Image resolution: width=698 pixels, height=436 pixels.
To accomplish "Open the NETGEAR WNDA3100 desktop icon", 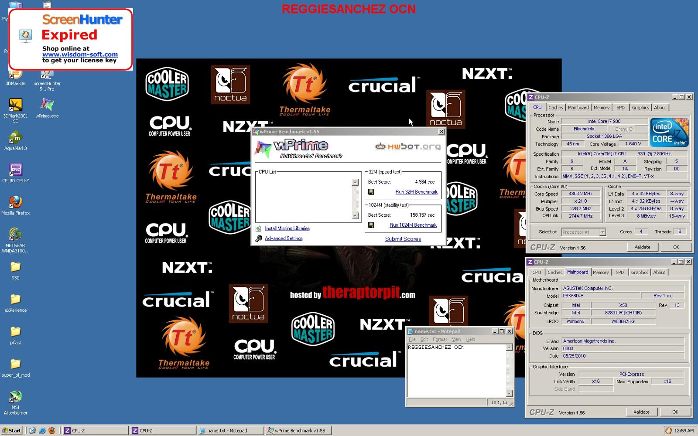I will point(15,240).
